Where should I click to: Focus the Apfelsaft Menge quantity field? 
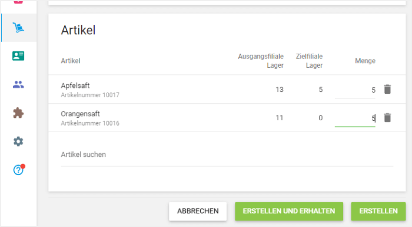coord(355,90)
